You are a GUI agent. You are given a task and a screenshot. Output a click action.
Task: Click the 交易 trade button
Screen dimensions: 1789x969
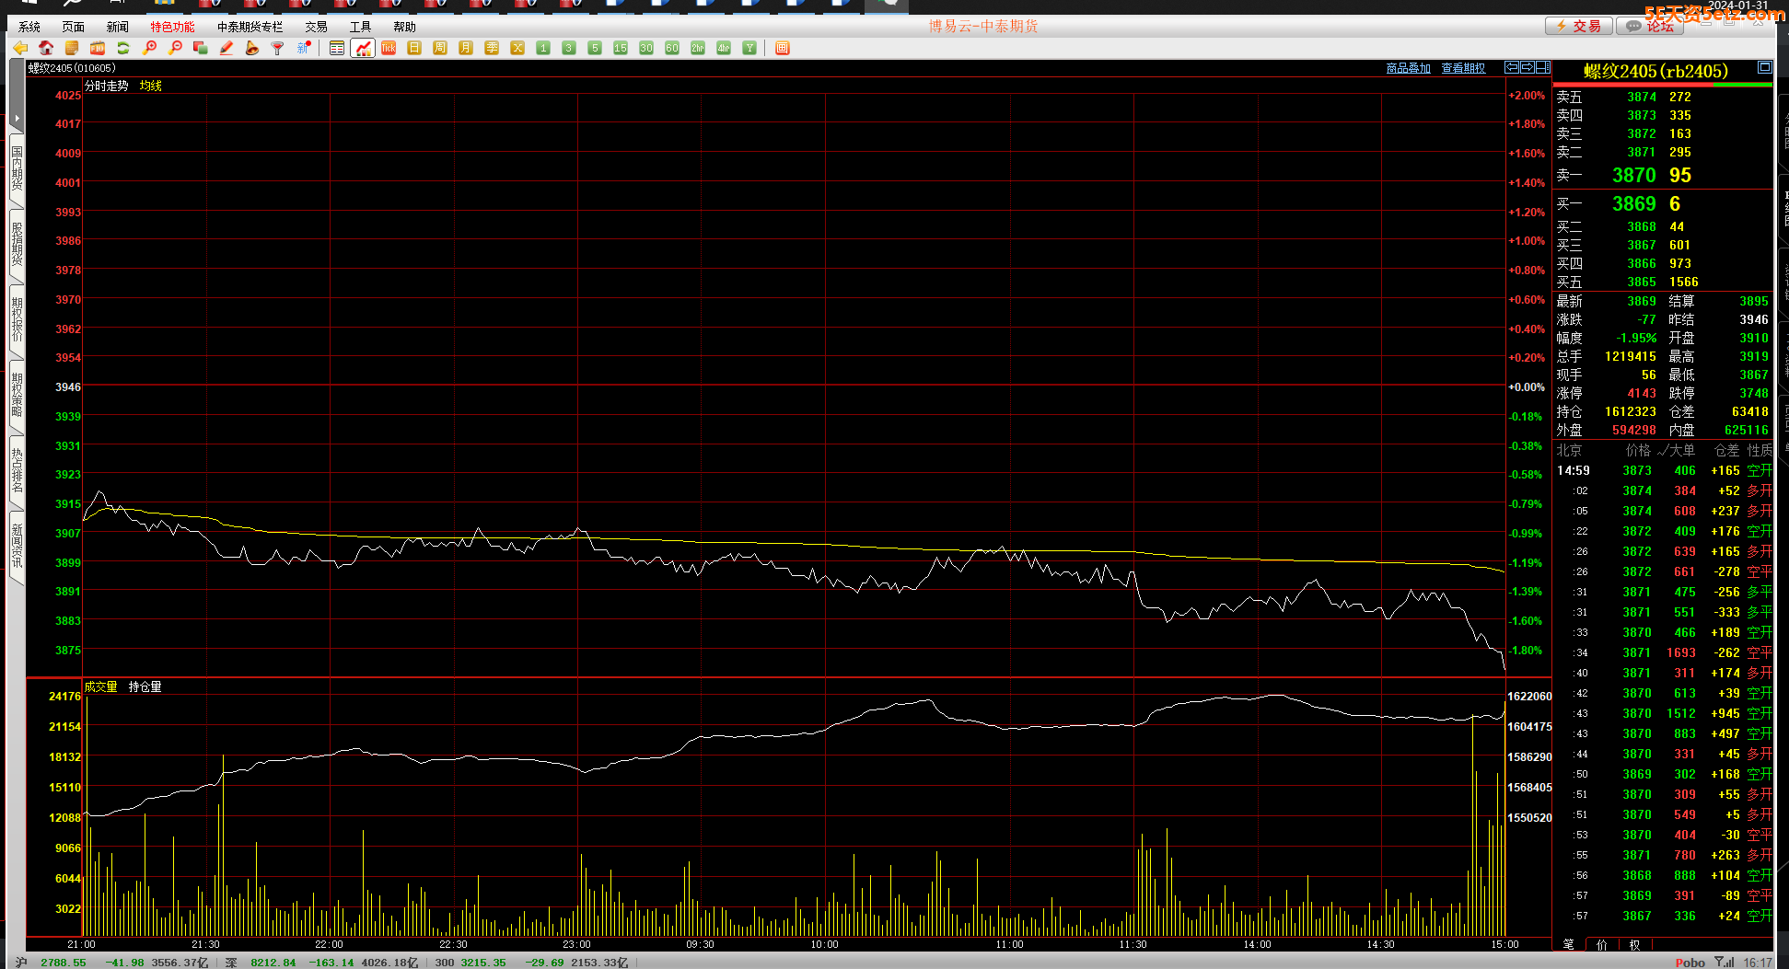pyautogui.click(x=1578, y=26)
